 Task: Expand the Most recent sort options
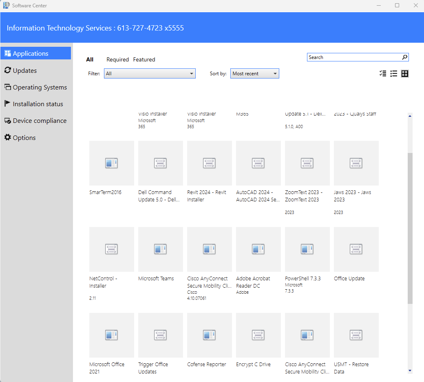pos(275,74)
